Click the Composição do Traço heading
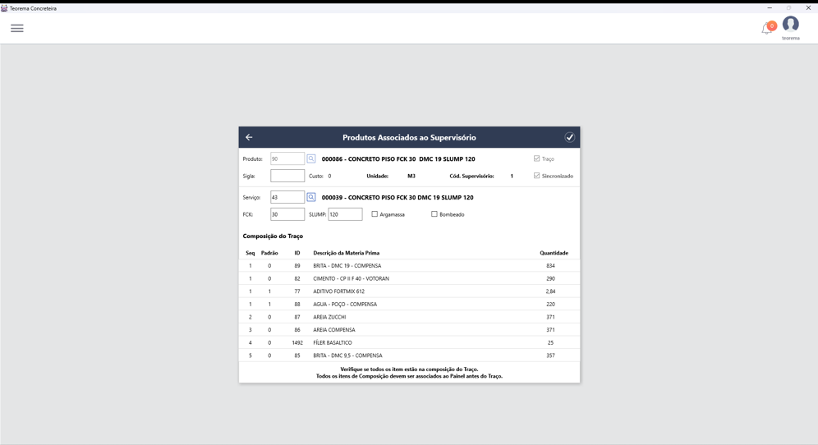This screenshot has height=445, width=818. [273, 236]
